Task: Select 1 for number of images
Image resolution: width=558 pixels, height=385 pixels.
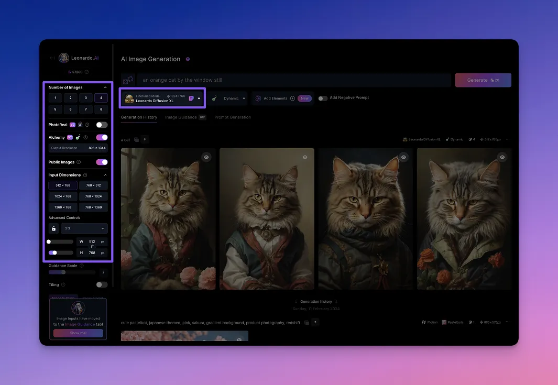Action: tap(55, 98)
